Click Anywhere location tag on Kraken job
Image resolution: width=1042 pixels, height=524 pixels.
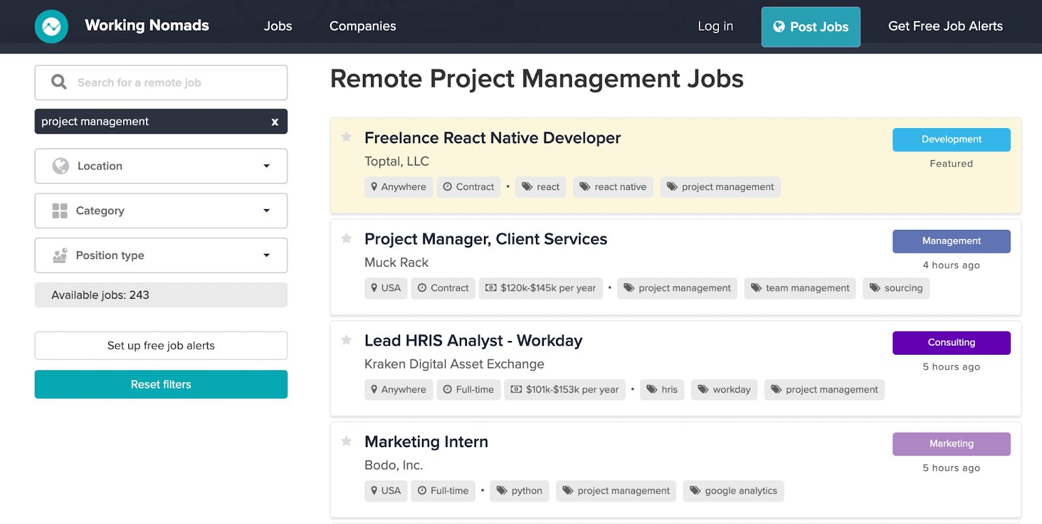pos(399,390)
